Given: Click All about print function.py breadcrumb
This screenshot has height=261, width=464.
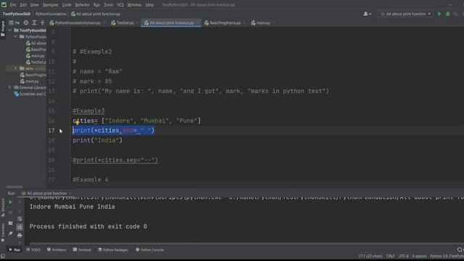Looking at the screenshot, I should point(96,14).
